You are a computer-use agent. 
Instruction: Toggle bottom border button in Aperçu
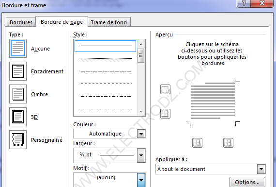(x=165, y=114)
